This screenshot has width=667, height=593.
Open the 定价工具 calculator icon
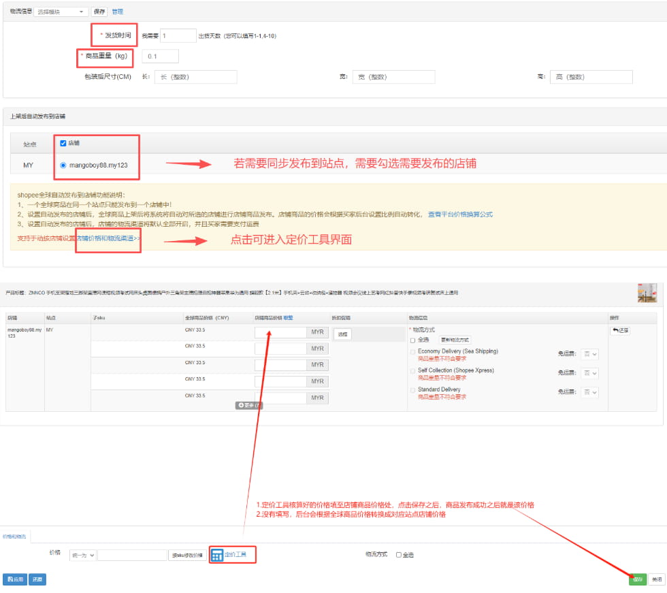(x=217, y=555)
